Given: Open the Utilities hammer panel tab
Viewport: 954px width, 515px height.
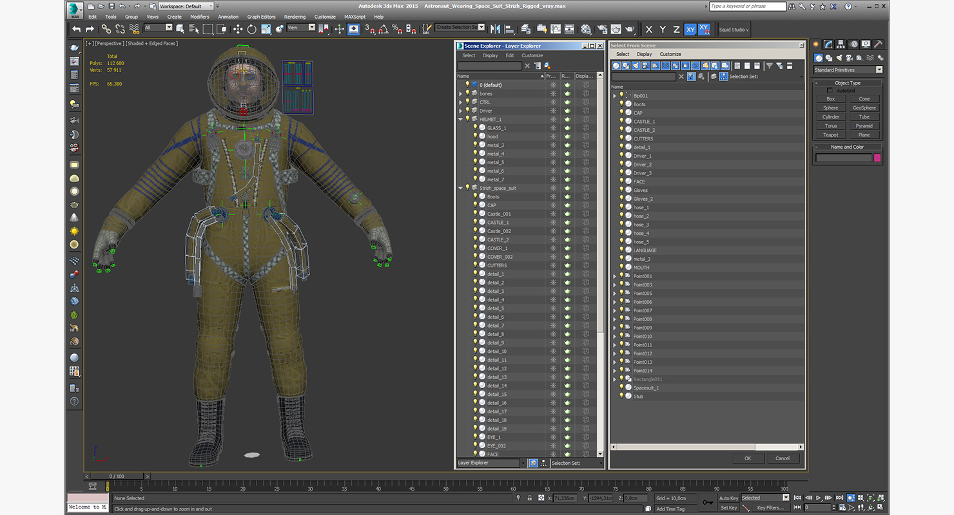Looking at the screenshot, I should tap(879, 44).
